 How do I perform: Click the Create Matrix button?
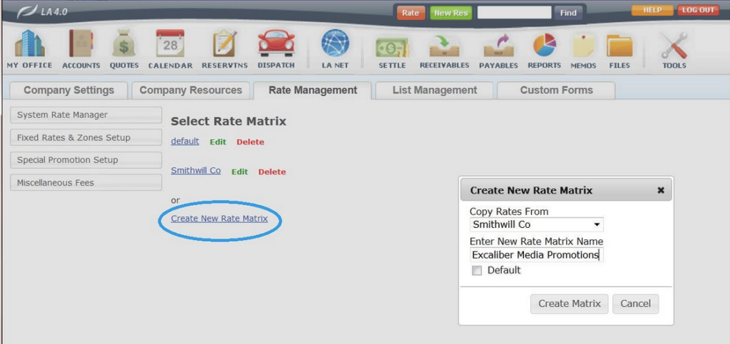tap(569, 303)
